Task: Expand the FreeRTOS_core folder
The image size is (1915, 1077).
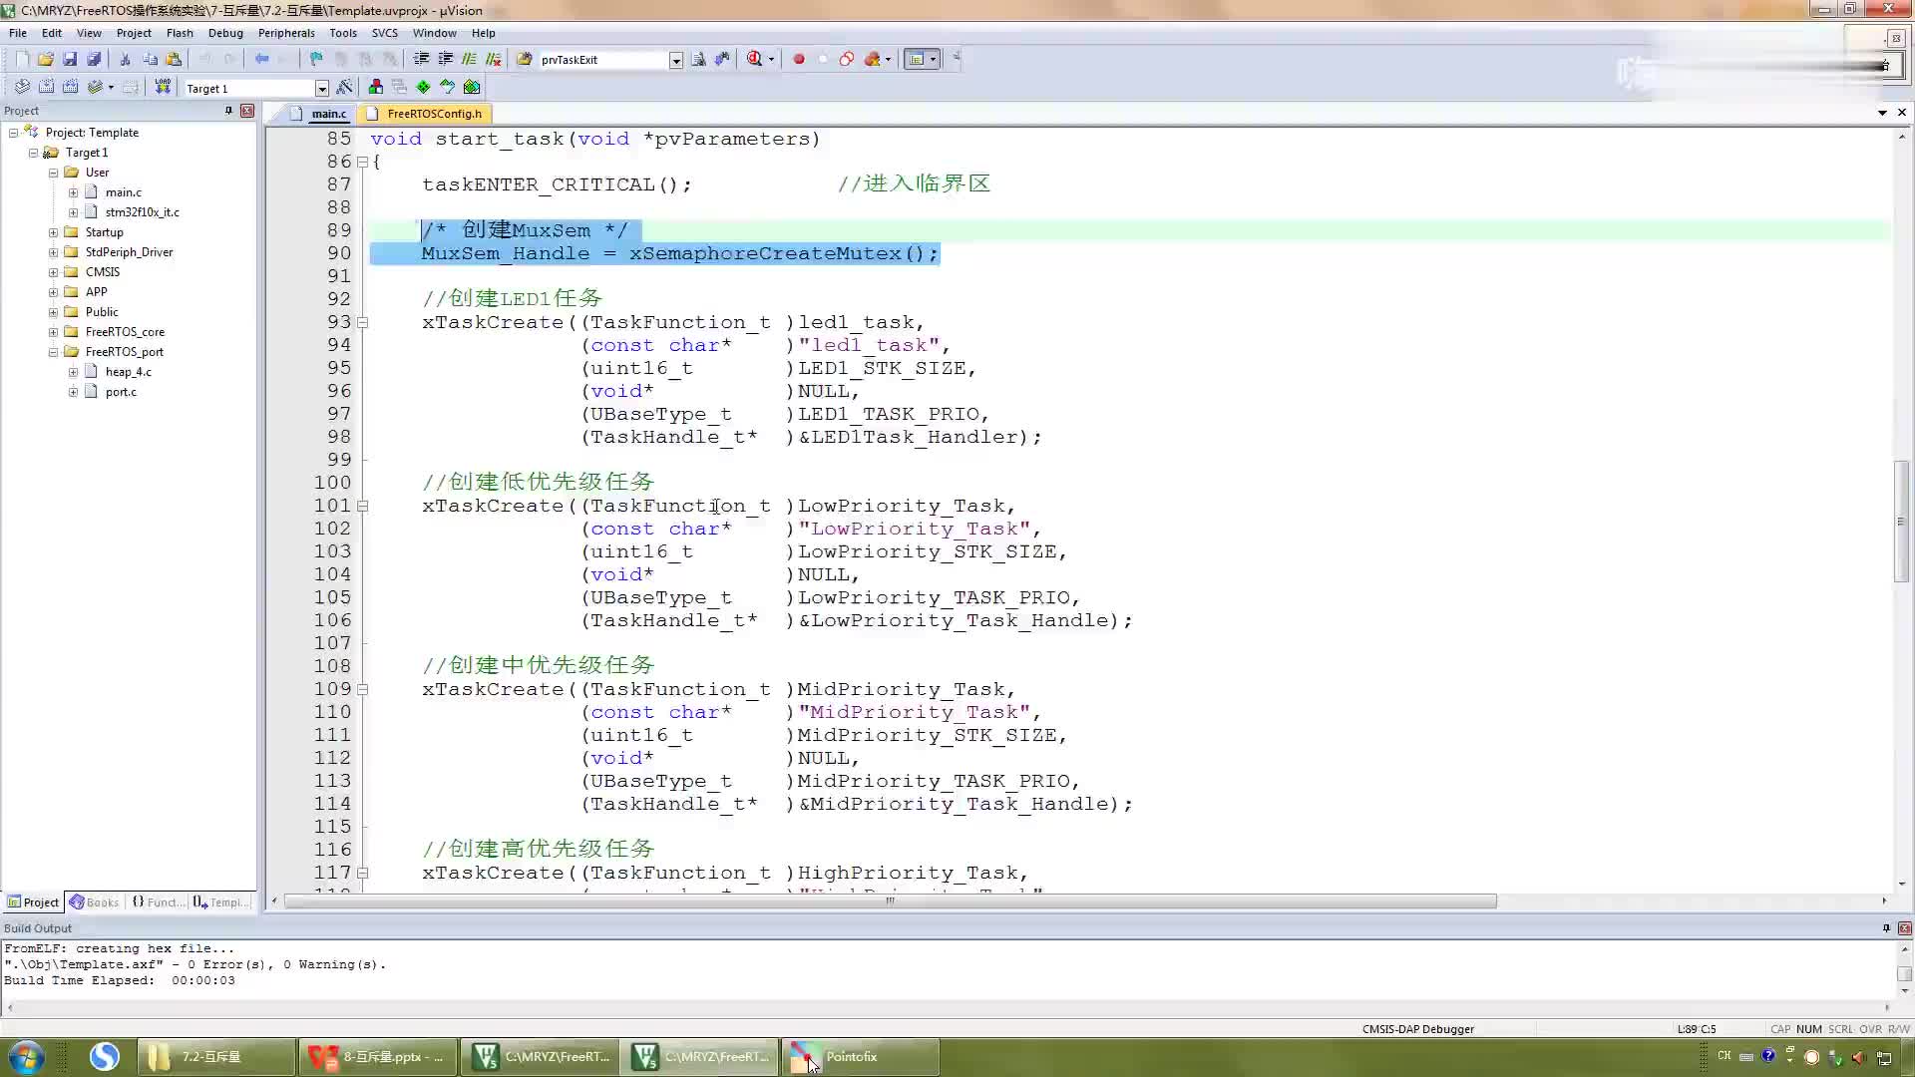Action: [53, 332]
